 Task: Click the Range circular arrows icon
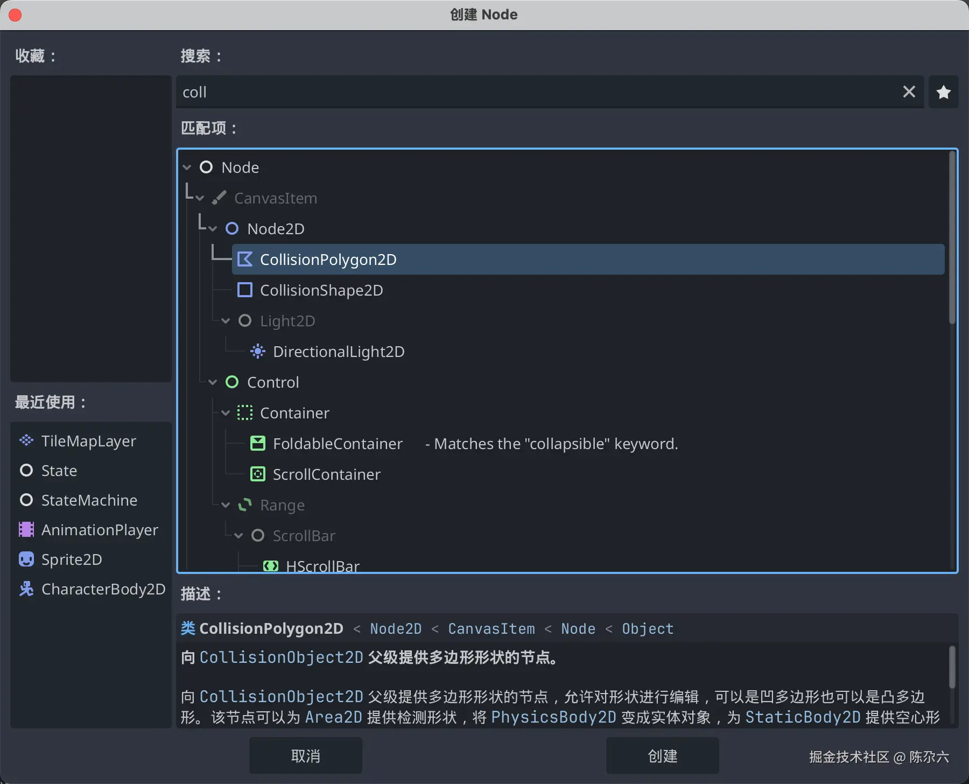(245, 505)
